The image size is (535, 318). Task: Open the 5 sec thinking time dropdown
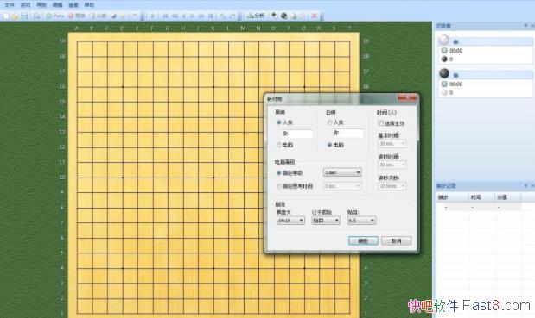click(342, 186)
